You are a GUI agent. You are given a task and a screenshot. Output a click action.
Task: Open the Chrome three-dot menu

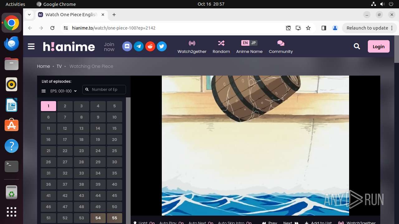pos(392,28)
